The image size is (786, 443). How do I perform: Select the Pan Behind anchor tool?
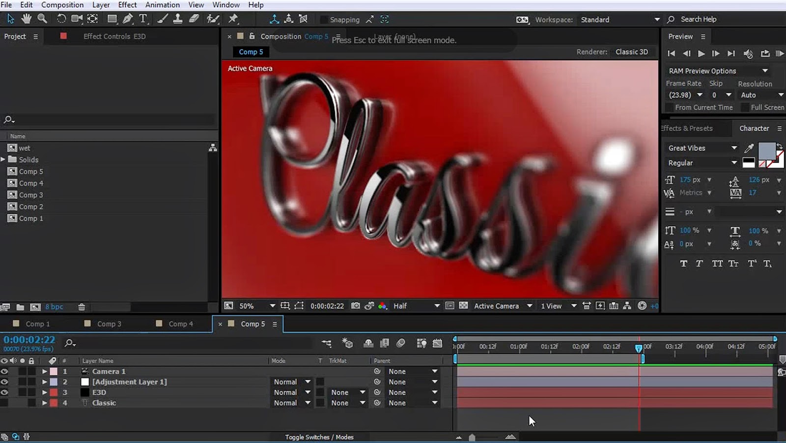point(92,19)
